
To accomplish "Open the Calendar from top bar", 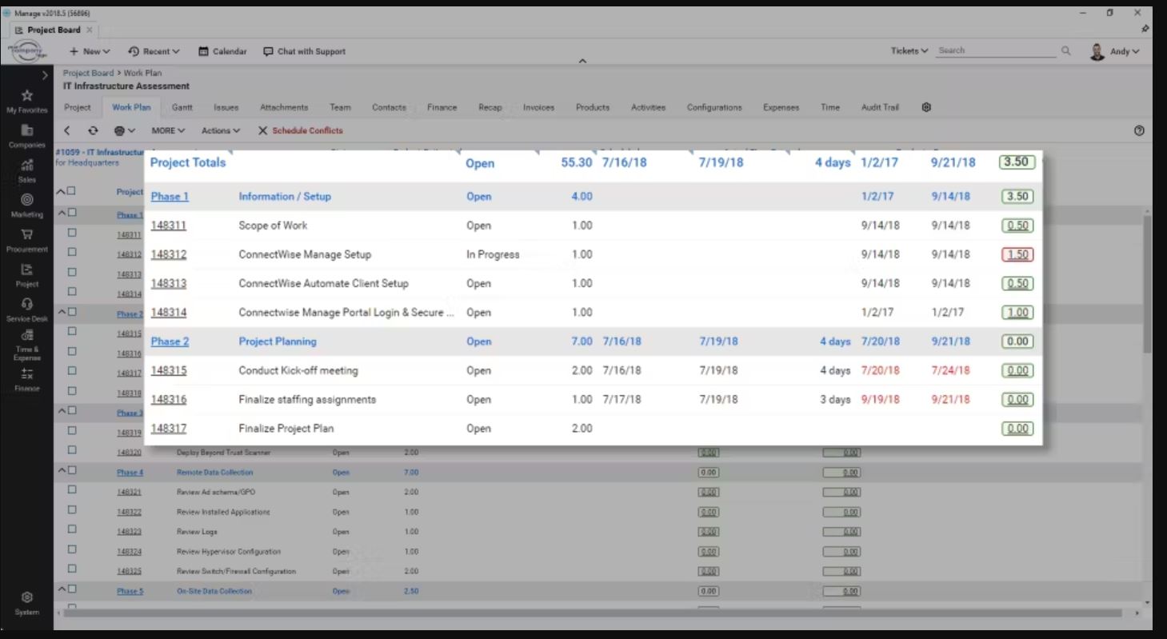I will (x=222, y=51).
